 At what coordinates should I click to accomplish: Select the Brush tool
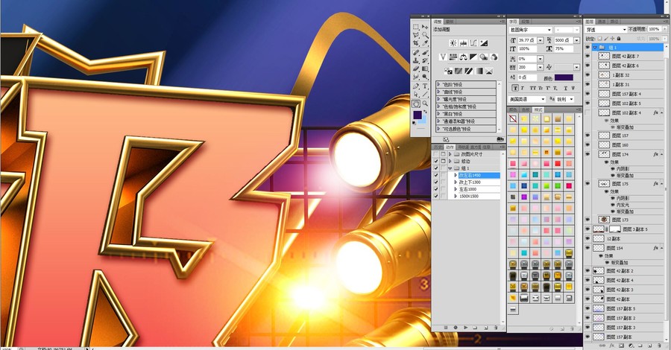(425, 52)
